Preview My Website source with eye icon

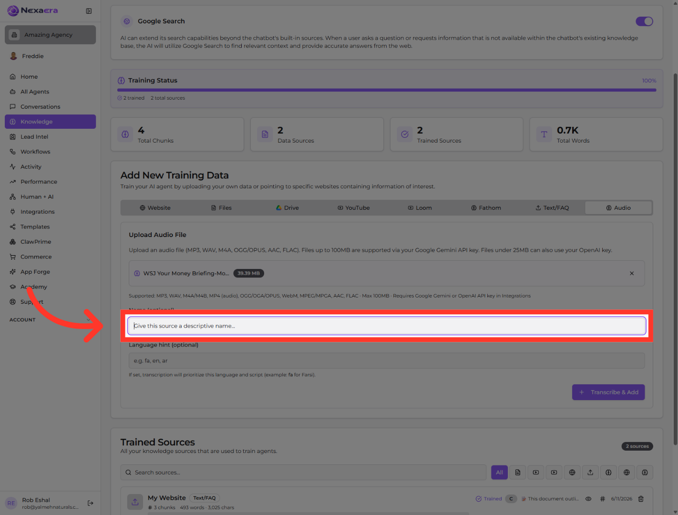[x=588, y=499]
